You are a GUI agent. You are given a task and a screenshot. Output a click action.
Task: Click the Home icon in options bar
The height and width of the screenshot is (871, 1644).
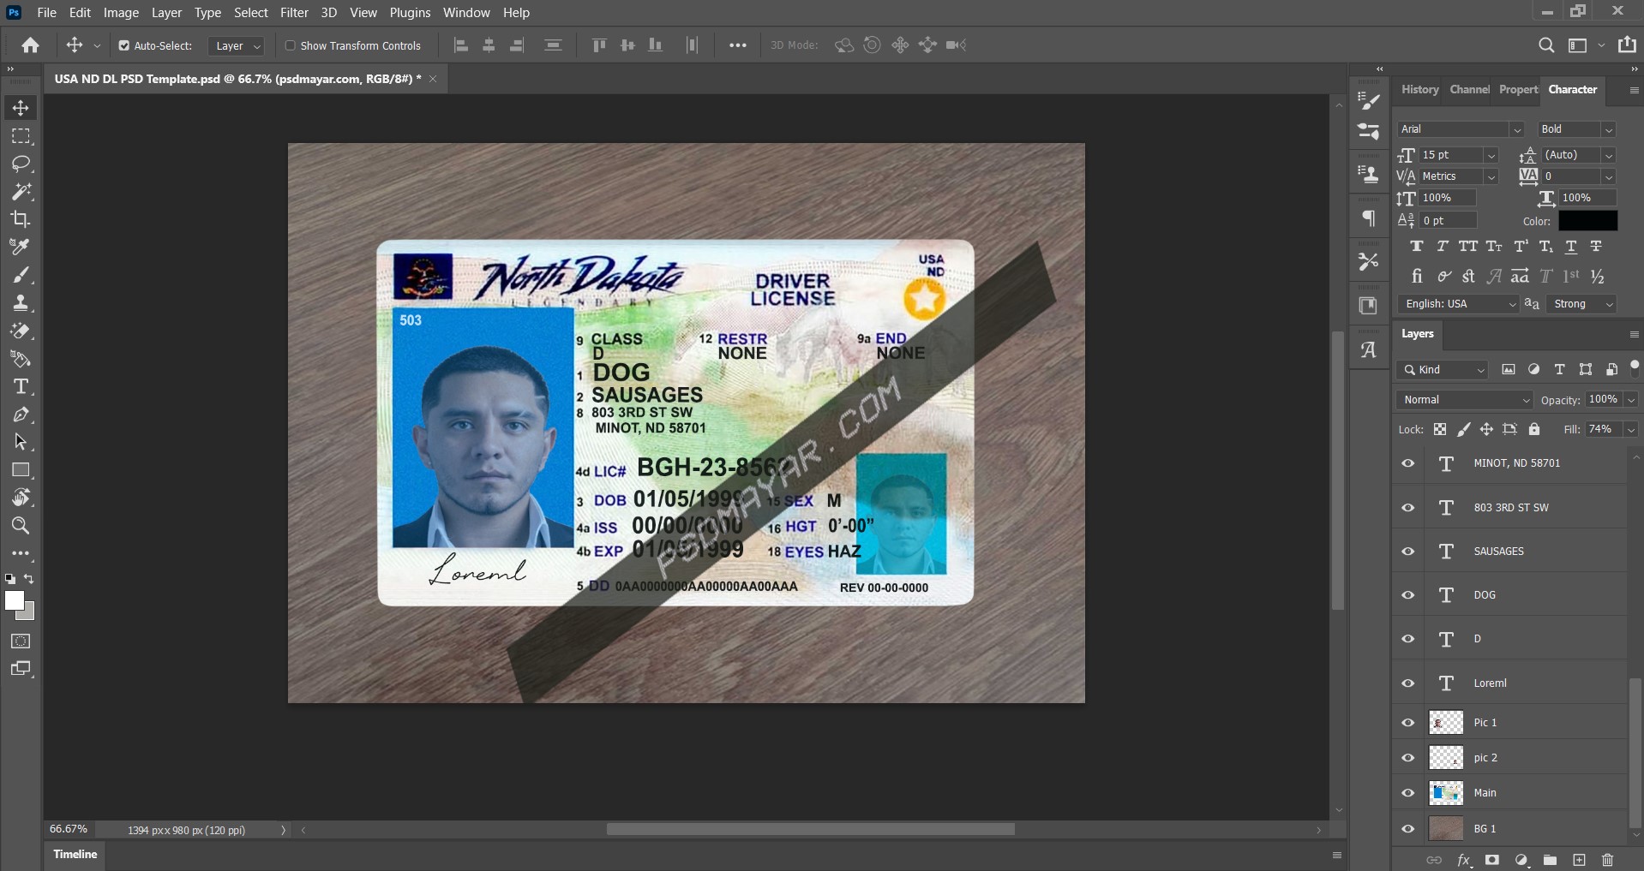(31, 45)
